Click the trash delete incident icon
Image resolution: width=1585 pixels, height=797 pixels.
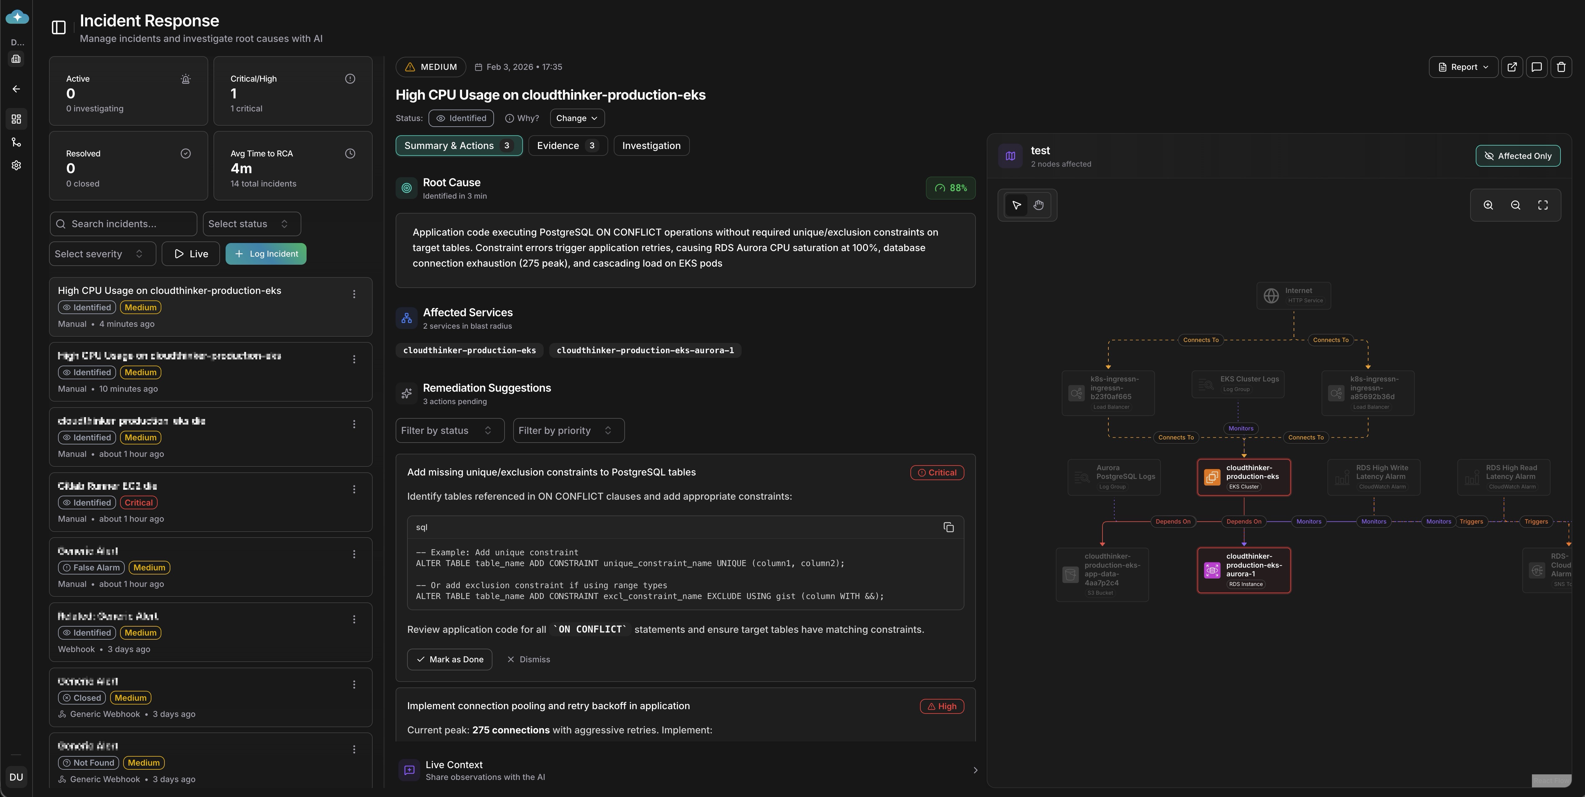tap(1561, 67)
